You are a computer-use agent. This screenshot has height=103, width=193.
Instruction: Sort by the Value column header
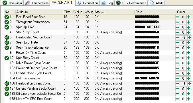pos(78,12)
